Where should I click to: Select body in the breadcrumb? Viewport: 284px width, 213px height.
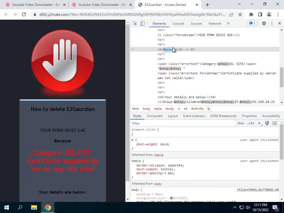pyautogui.click(x=146, y=109)
